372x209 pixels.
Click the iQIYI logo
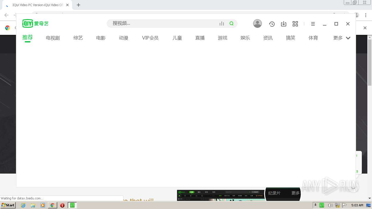35,24
